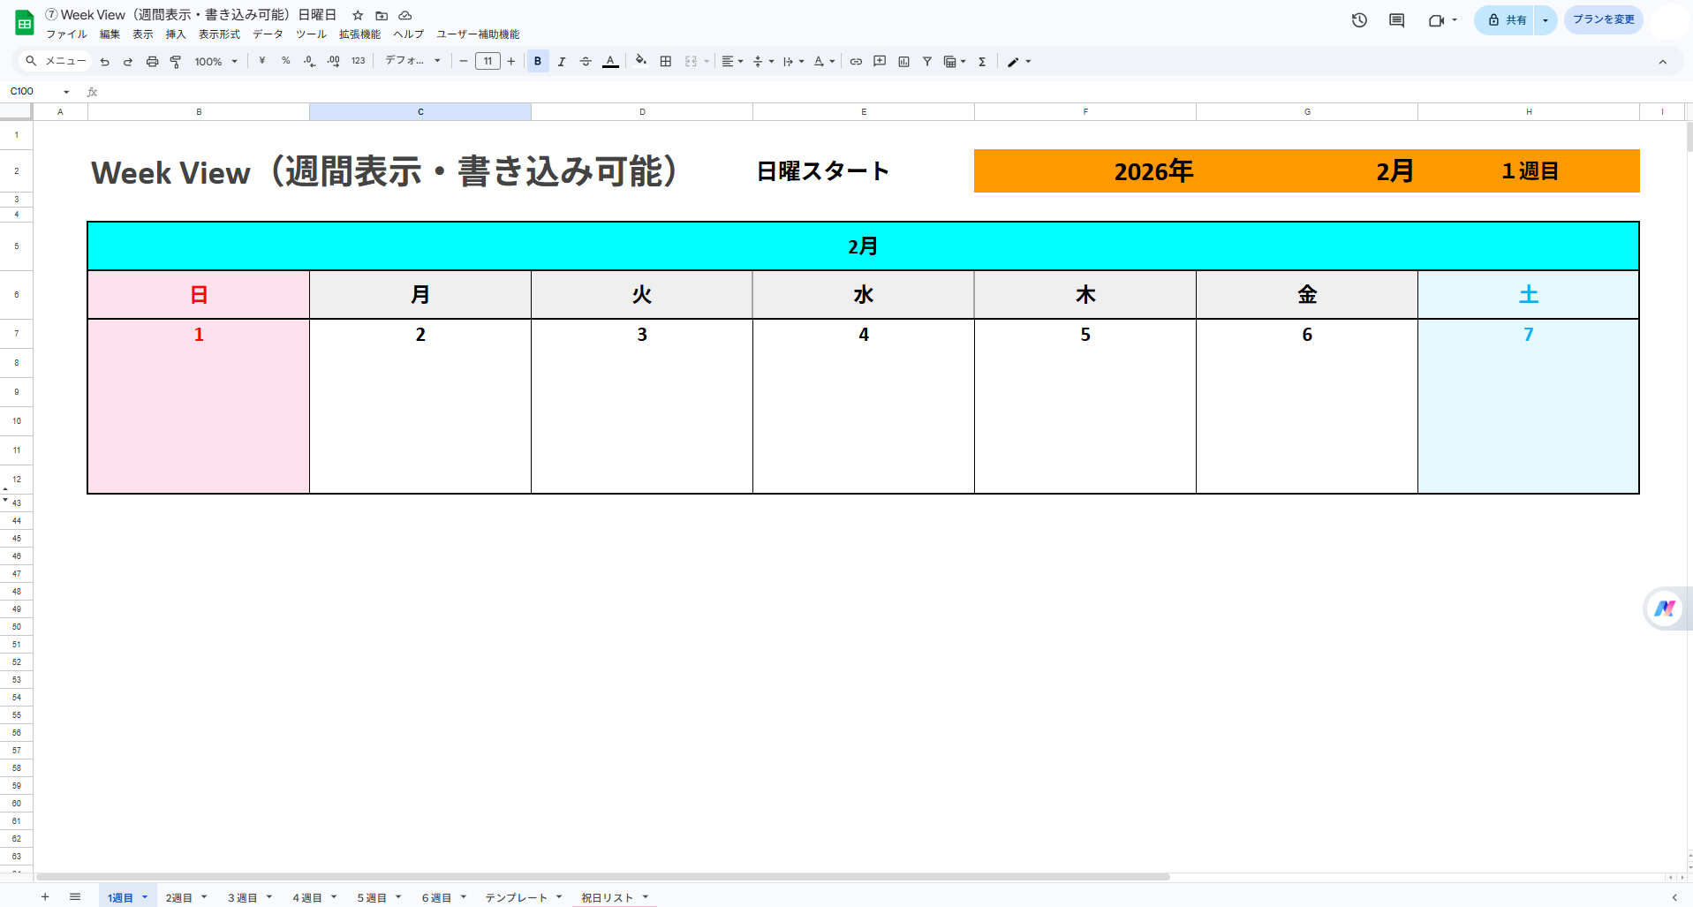Click the Sum functions icon
1693x907 pixels.
click(982, 61)
